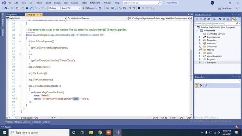This screenshot has height=136, width=242.
Task: Expand the Dependencies node
Action: (200, 37)
